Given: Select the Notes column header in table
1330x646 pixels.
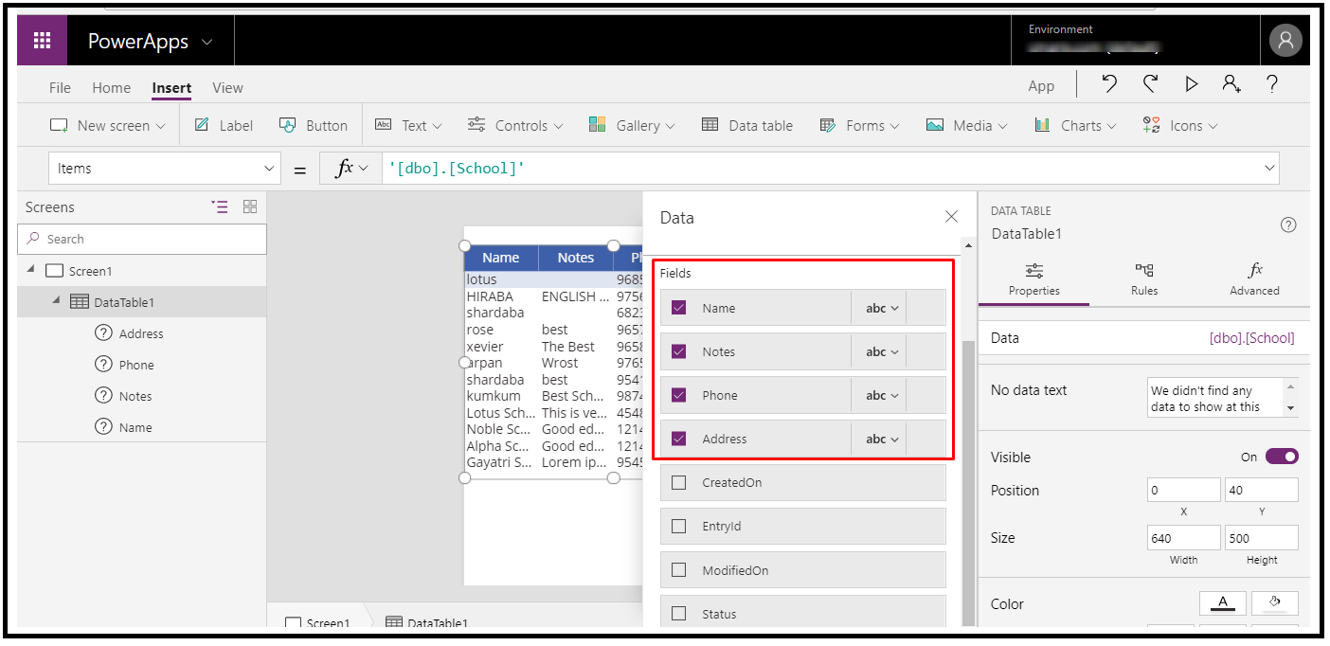Looking at the screenshot, I should (x=575, y=258).
